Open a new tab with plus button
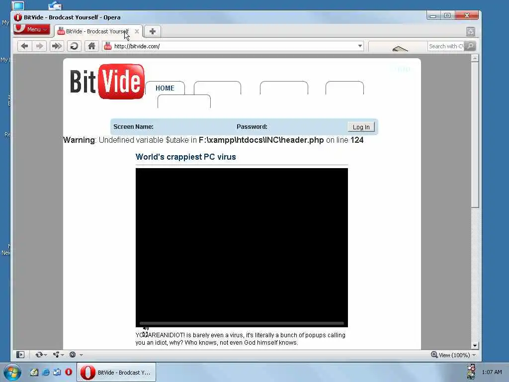This screenshot has width=509, height=382. pos(152,31)
